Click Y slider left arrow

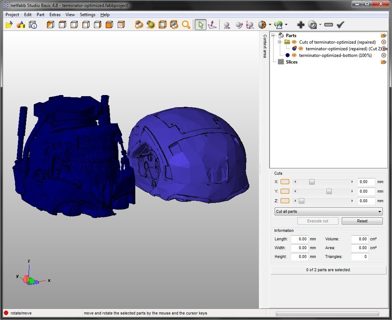[295, 191]
